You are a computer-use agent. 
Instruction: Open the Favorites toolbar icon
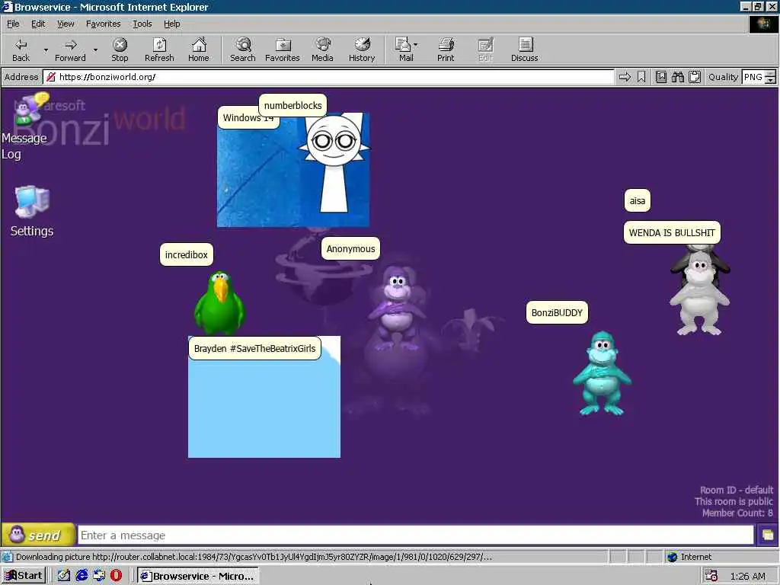coord(283,50)
